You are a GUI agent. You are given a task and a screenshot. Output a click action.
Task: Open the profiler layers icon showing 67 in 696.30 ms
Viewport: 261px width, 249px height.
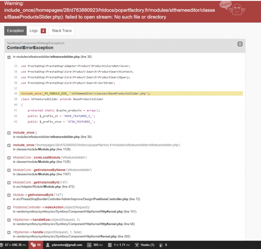point(2,245)
